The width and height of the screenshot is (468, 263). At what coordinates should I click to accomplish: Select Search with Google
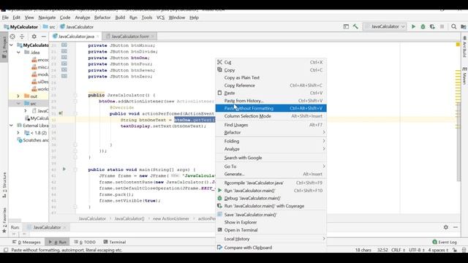pyautogui.click(x=271, y=158)
